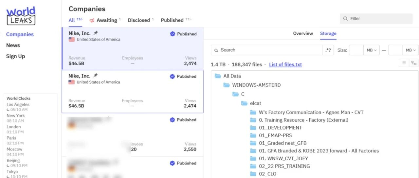The image size is (419, 178).
Task: Click the '188,347 files' count text
Action: click(x=247, y=64)
